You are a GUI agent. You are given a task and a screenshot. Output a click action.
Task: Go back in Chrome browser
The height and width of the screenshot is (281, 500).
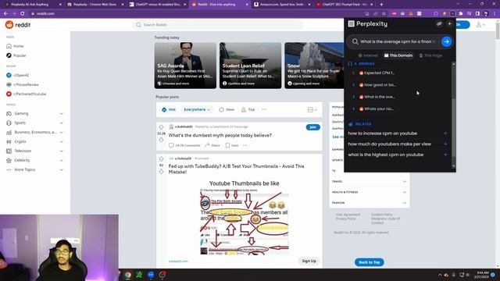tap(5, 14)
